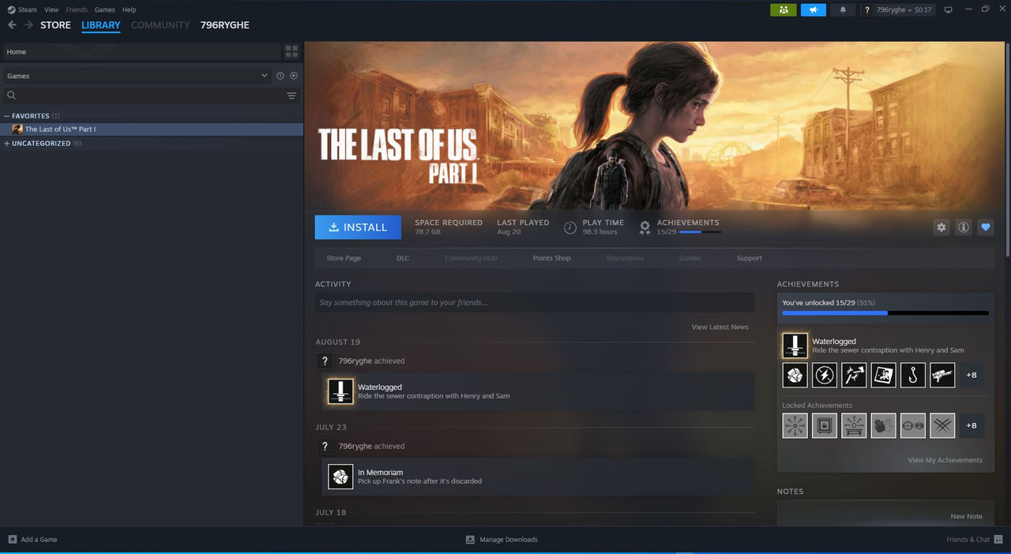Click the axe and pipe achievement icon
The image size is (1011, 554).
(854, 375)
